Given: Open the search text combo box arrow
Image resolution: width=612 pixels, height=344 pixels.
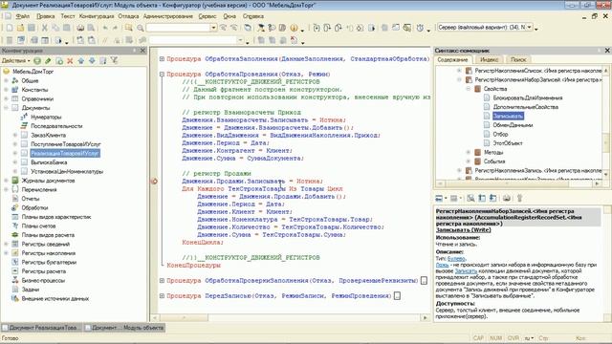Looking at the screenshot, I should (x=213, y=28).
